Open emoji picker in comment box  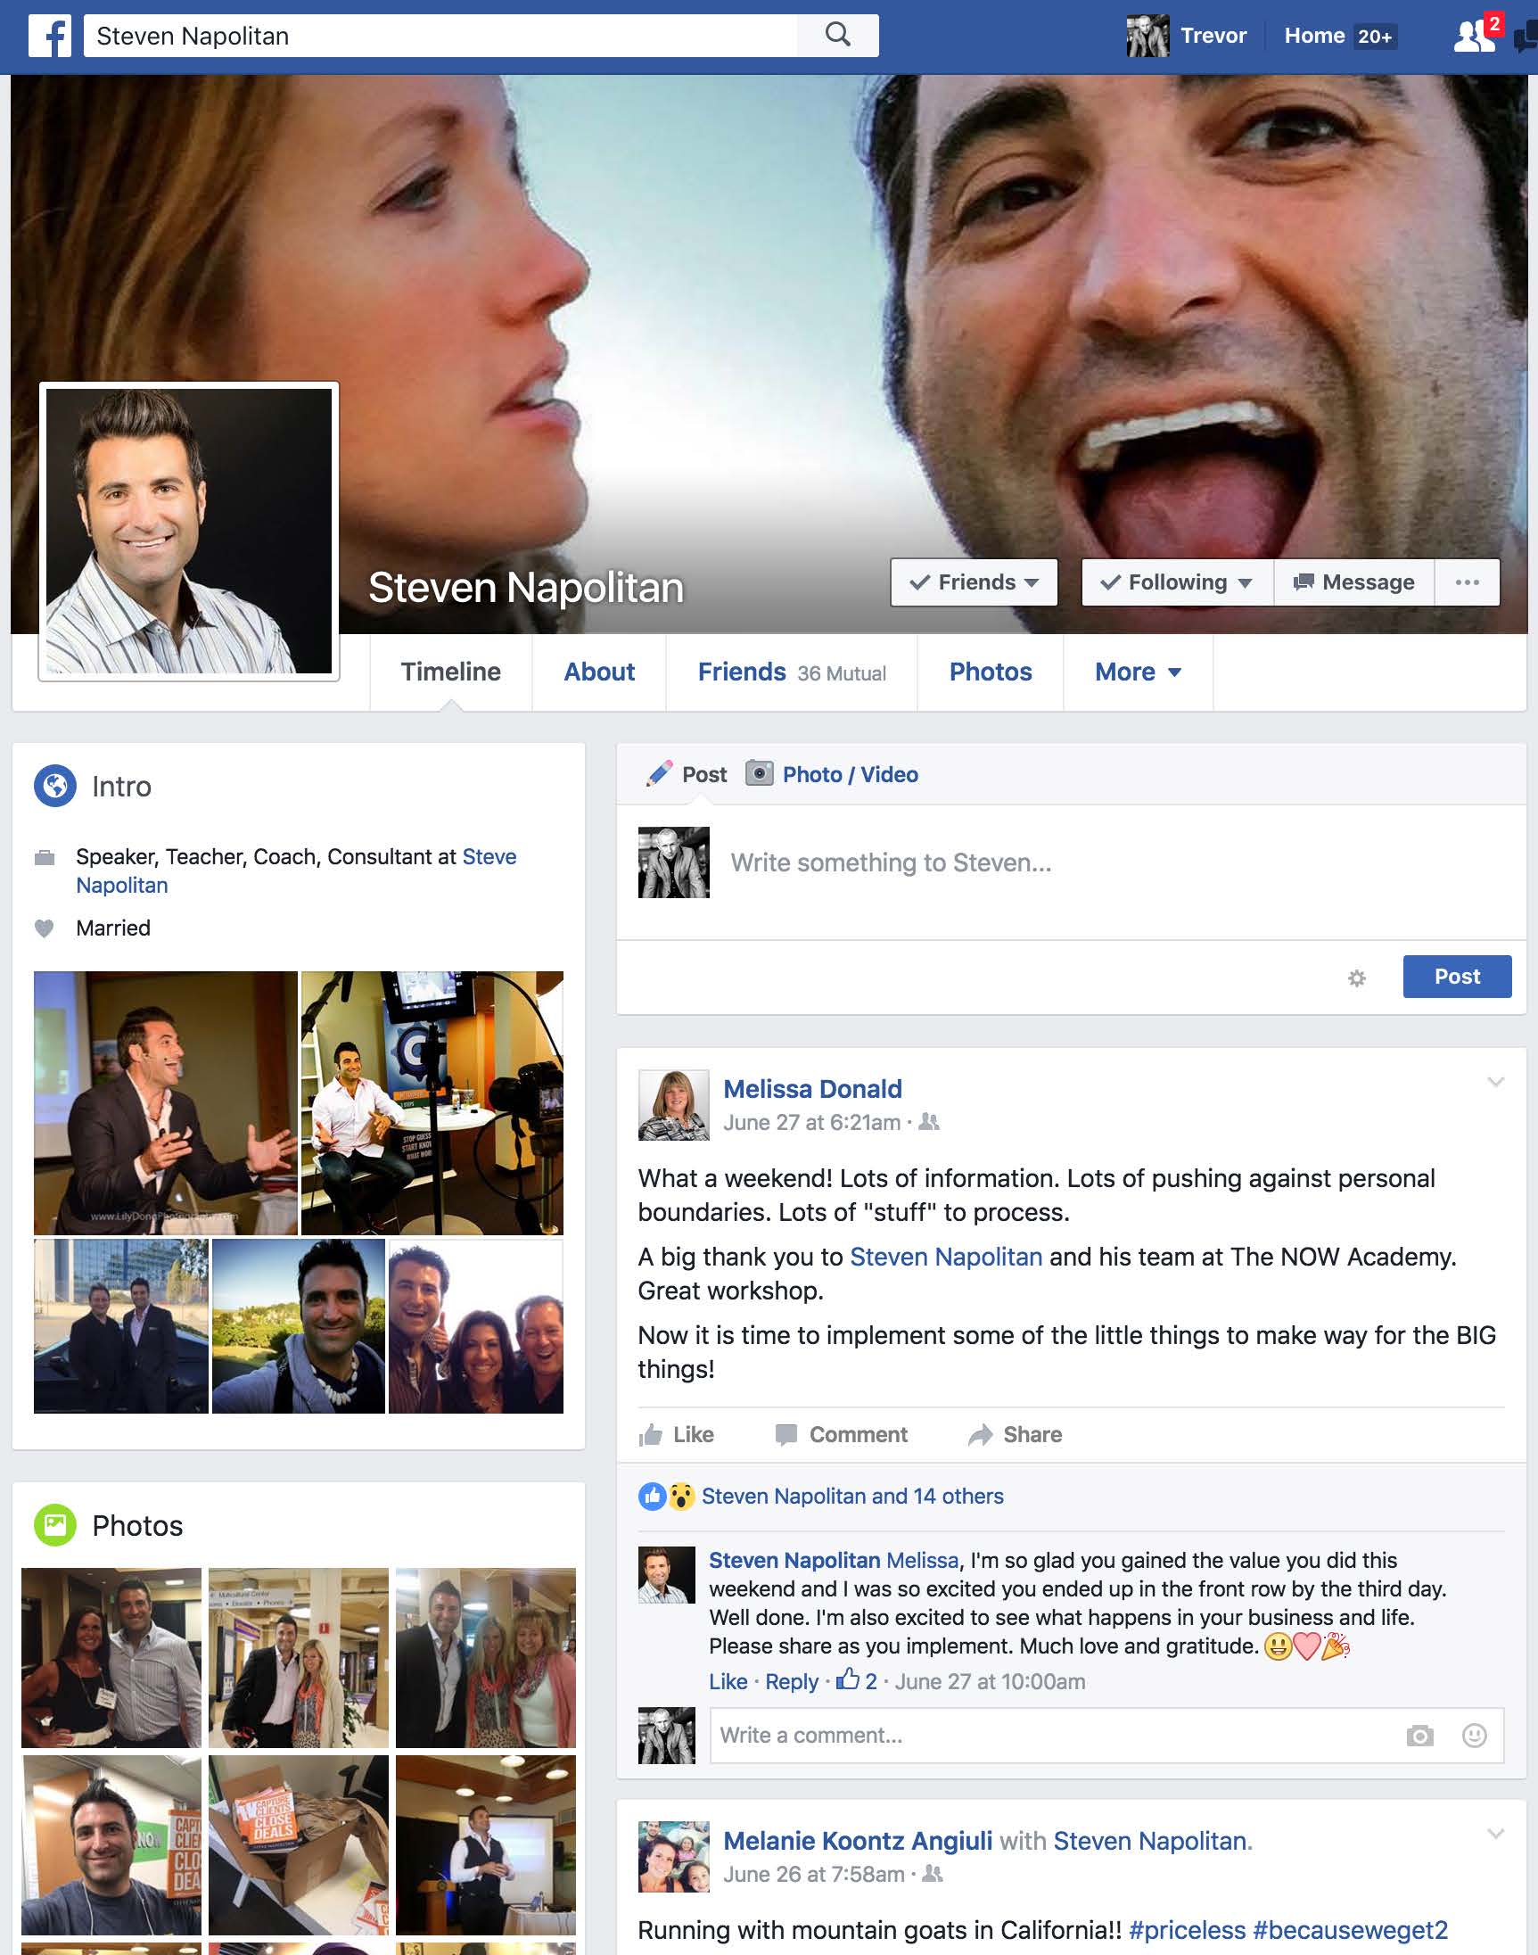1474,1736
